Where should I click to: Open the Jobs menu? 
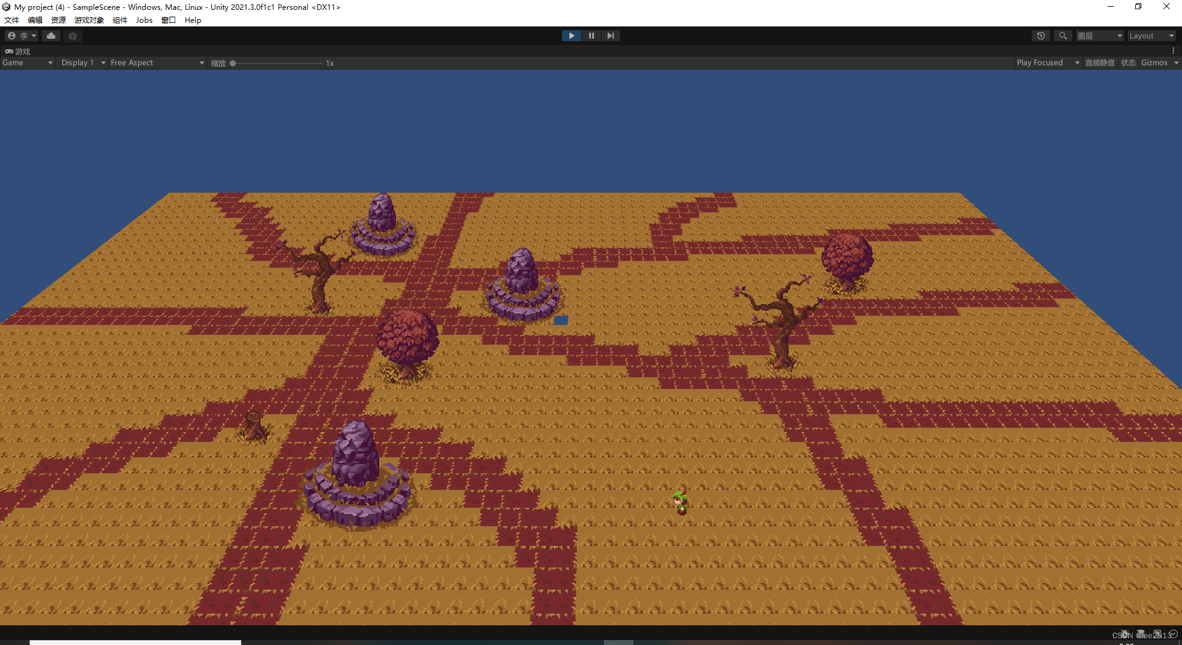tap(144, 20)
